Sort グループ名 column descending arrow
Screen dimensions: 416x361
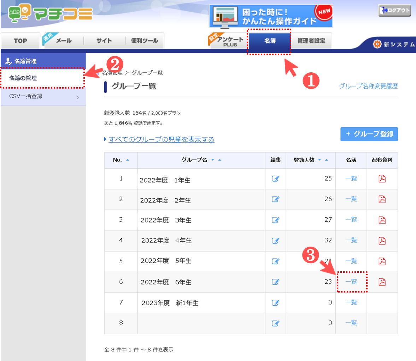[213, 160]
